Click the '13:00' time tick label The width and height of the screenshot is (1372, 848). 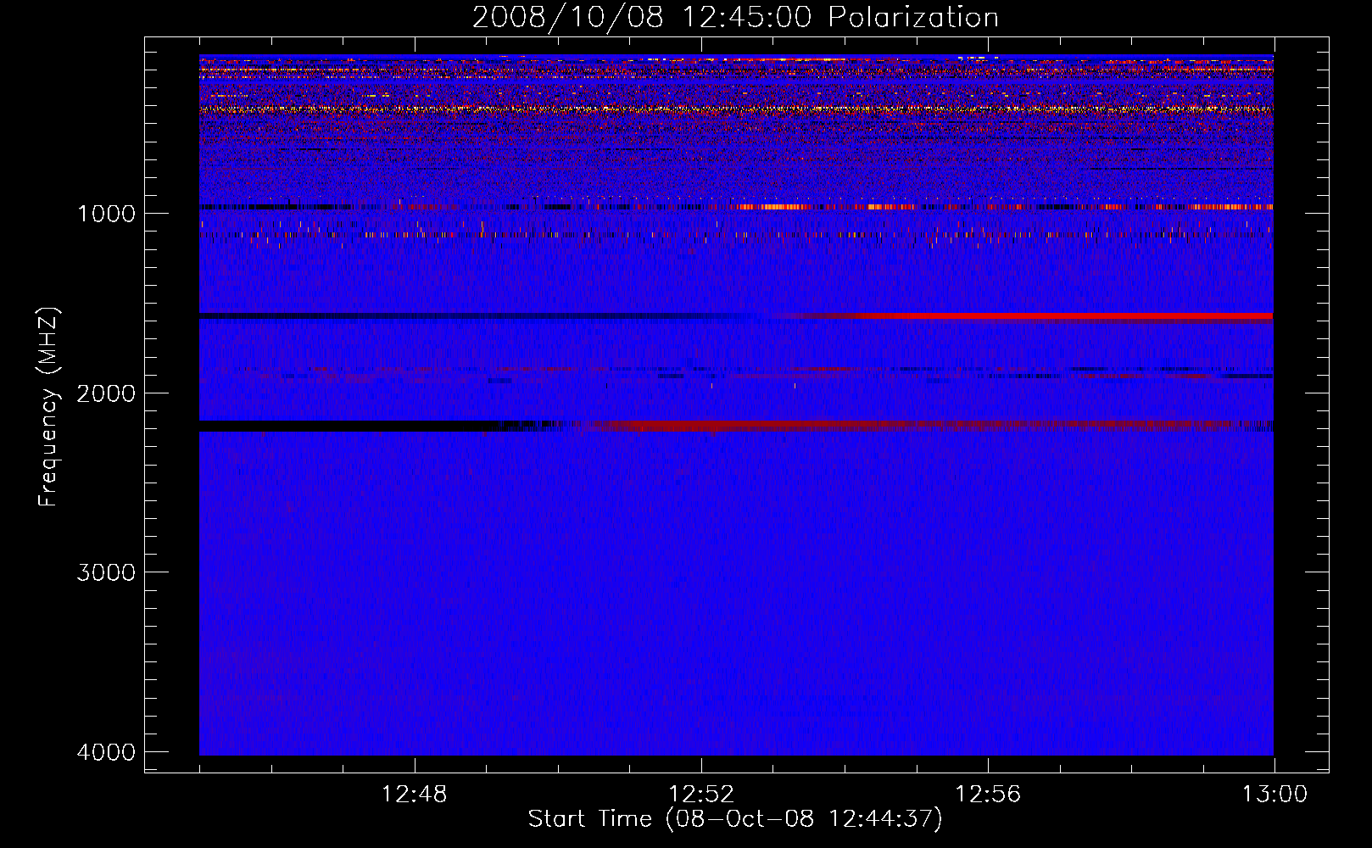coord(1274,795)
